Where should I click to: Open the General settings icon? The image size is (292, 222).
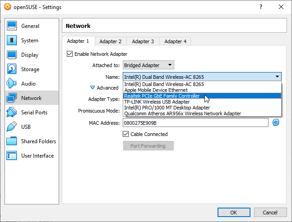click(x=12, y=26)
